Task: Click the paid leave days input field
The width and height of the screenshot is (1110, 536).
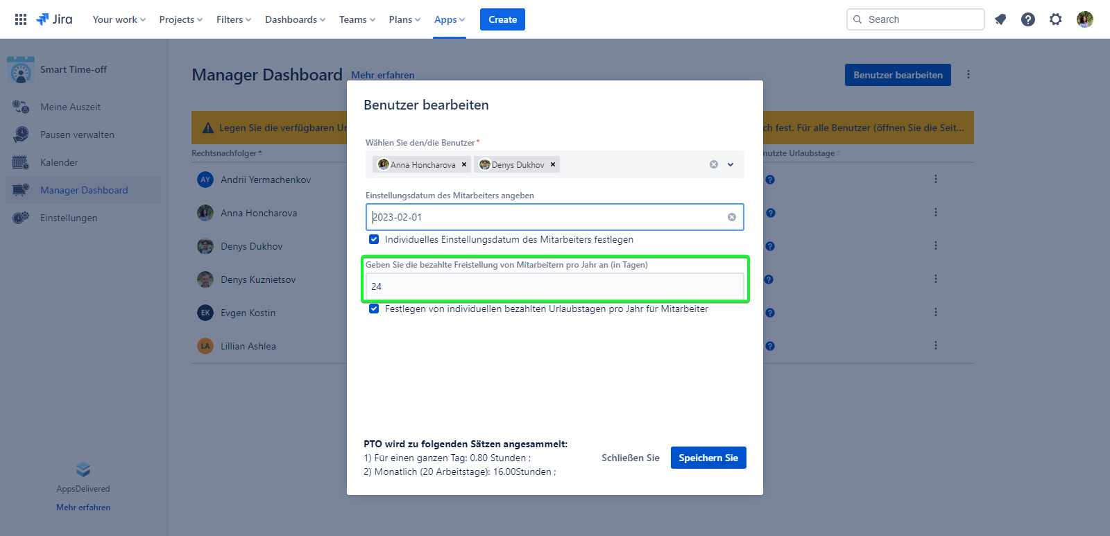Action: pos(554,286)
